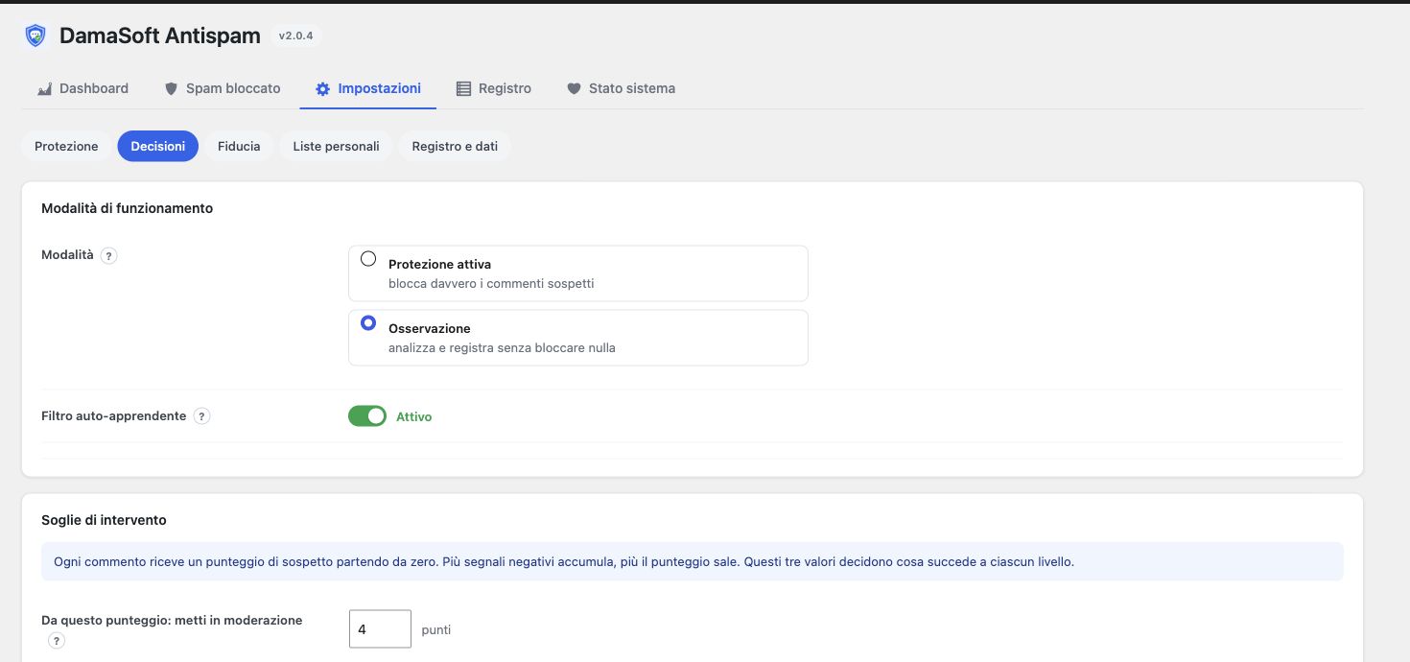Toggle the Filtro auto-apprendente switch
The width and height of the screenshot is (1410, 662).
(367, 416)
